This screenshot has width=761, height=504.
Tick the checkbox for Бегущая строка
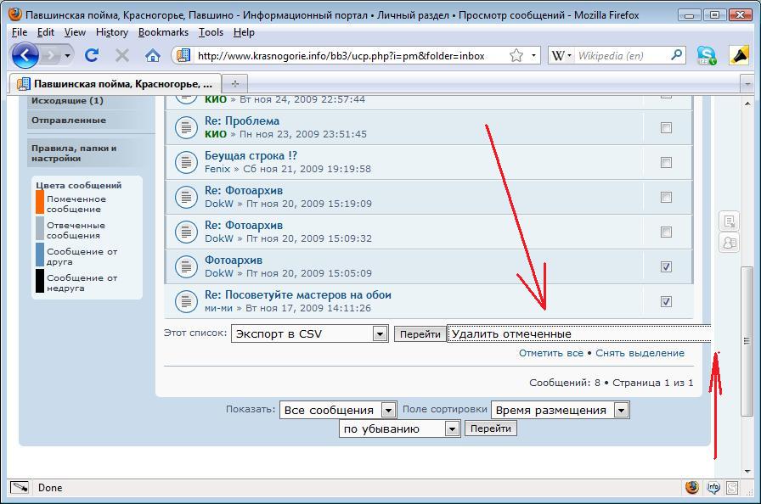point(666,162)
